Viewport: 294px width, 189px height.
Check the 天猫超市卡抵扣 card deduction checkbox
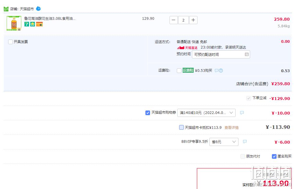(181, 127)
